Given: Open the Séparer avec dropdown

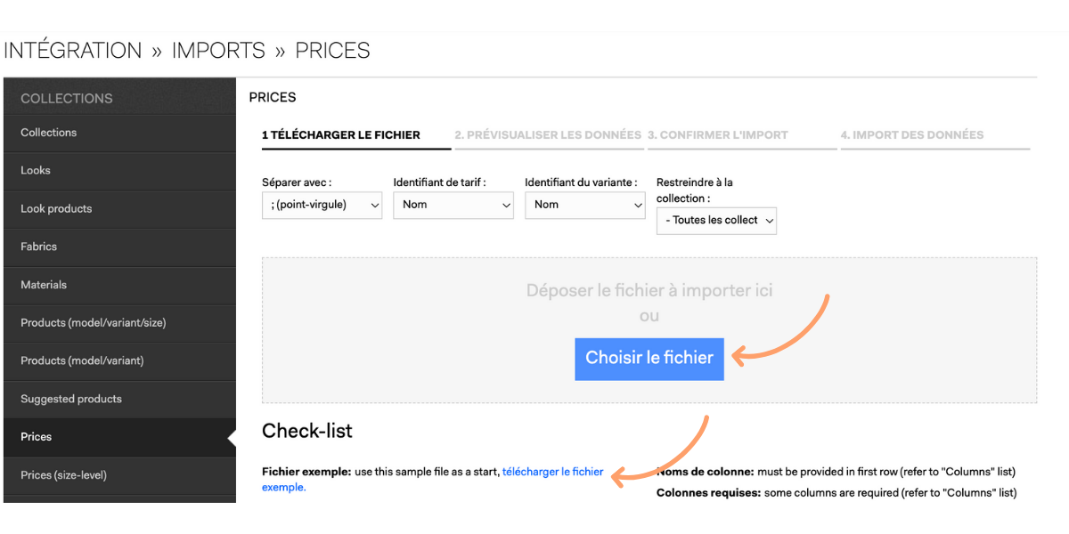Looking at the screenshot, I should (x=322, y=205).
